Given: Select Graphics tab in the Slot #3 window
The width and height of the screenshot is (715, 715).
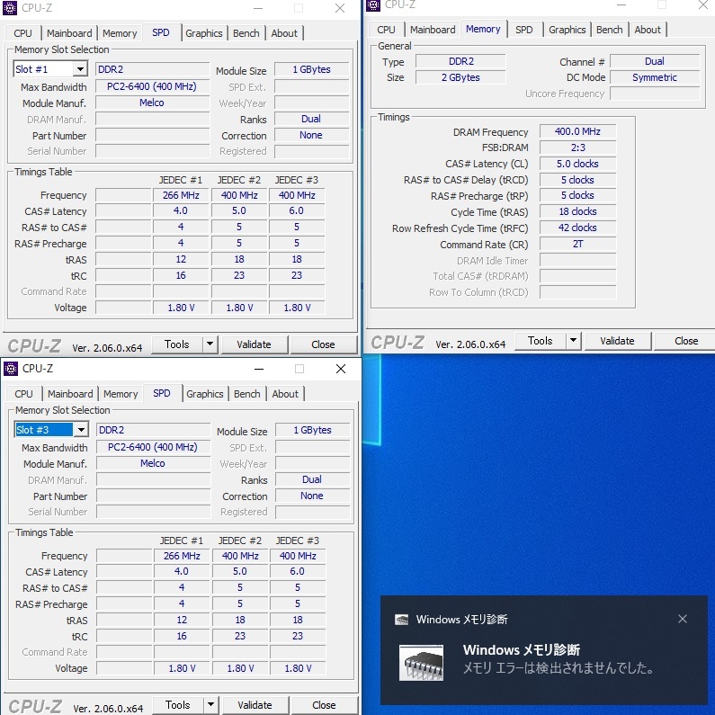Looking at the screenshot, I should (x=205, y=394).
